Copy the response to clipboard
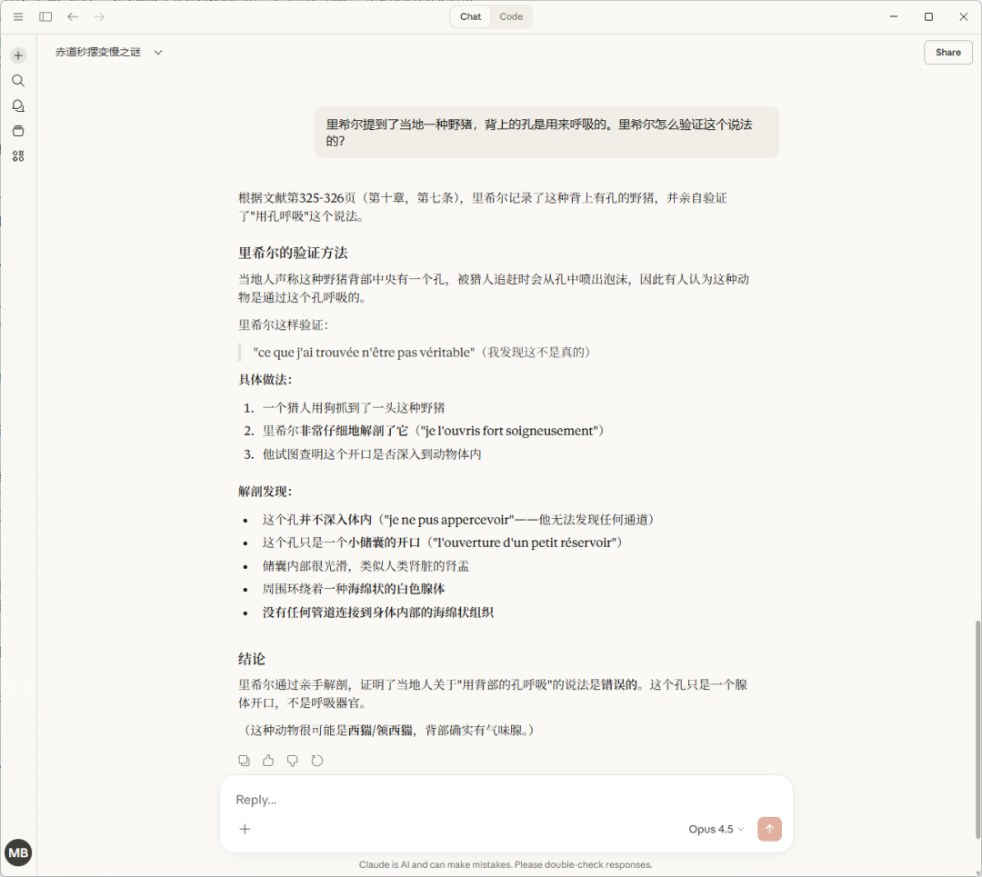The image size is (982, 877). coord(245,761)
